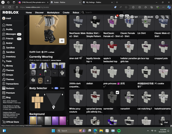Open the notifications bell

point(116,17)
